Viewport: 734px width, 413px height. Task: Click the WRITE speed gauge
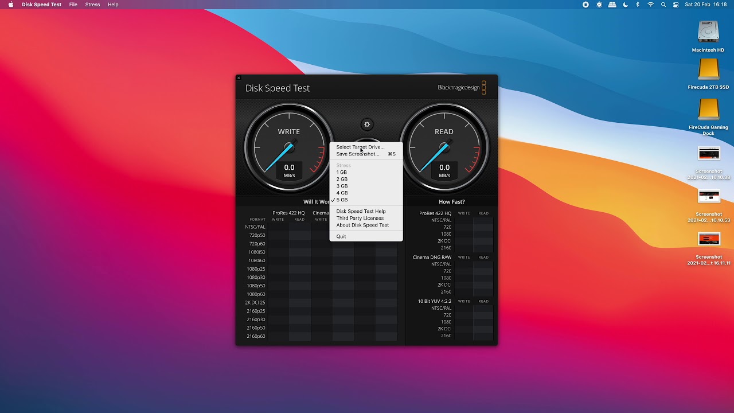coord(289,148)
